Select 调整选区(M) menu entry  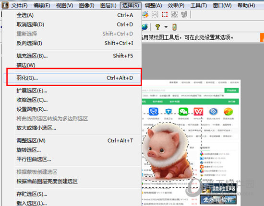(72, 140)
